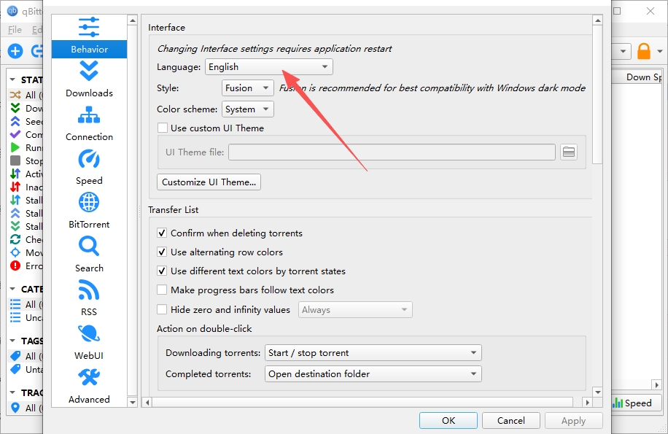Viewport: 668px width, 434px height.
Task: Select the Untagged tag icon
Action: (x=15, y=369)
